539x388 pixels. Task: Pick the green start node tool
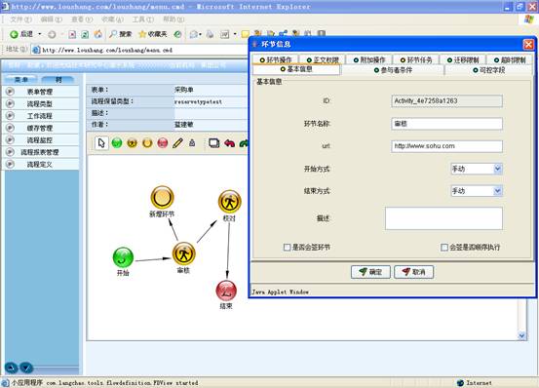pyautogui.click(x=117, y=143)
